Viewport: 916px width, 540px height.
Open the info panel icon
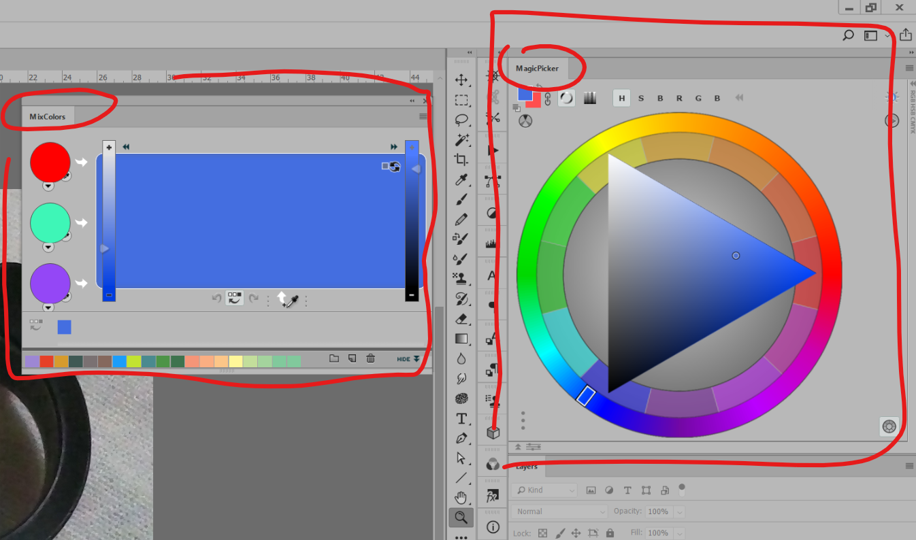coord(493,527)
